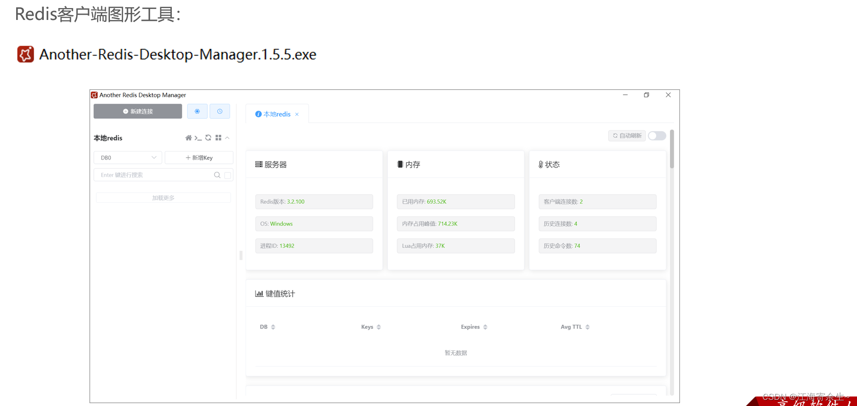Click the Redis版本: 3.2.100 field

(x=314, y=202)
